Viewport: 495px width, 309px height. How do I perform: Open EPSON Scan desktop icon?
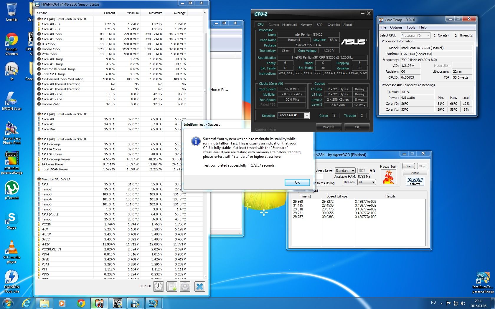pos(12,101)
